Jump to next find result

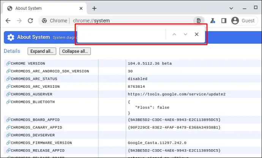point(185,34)
